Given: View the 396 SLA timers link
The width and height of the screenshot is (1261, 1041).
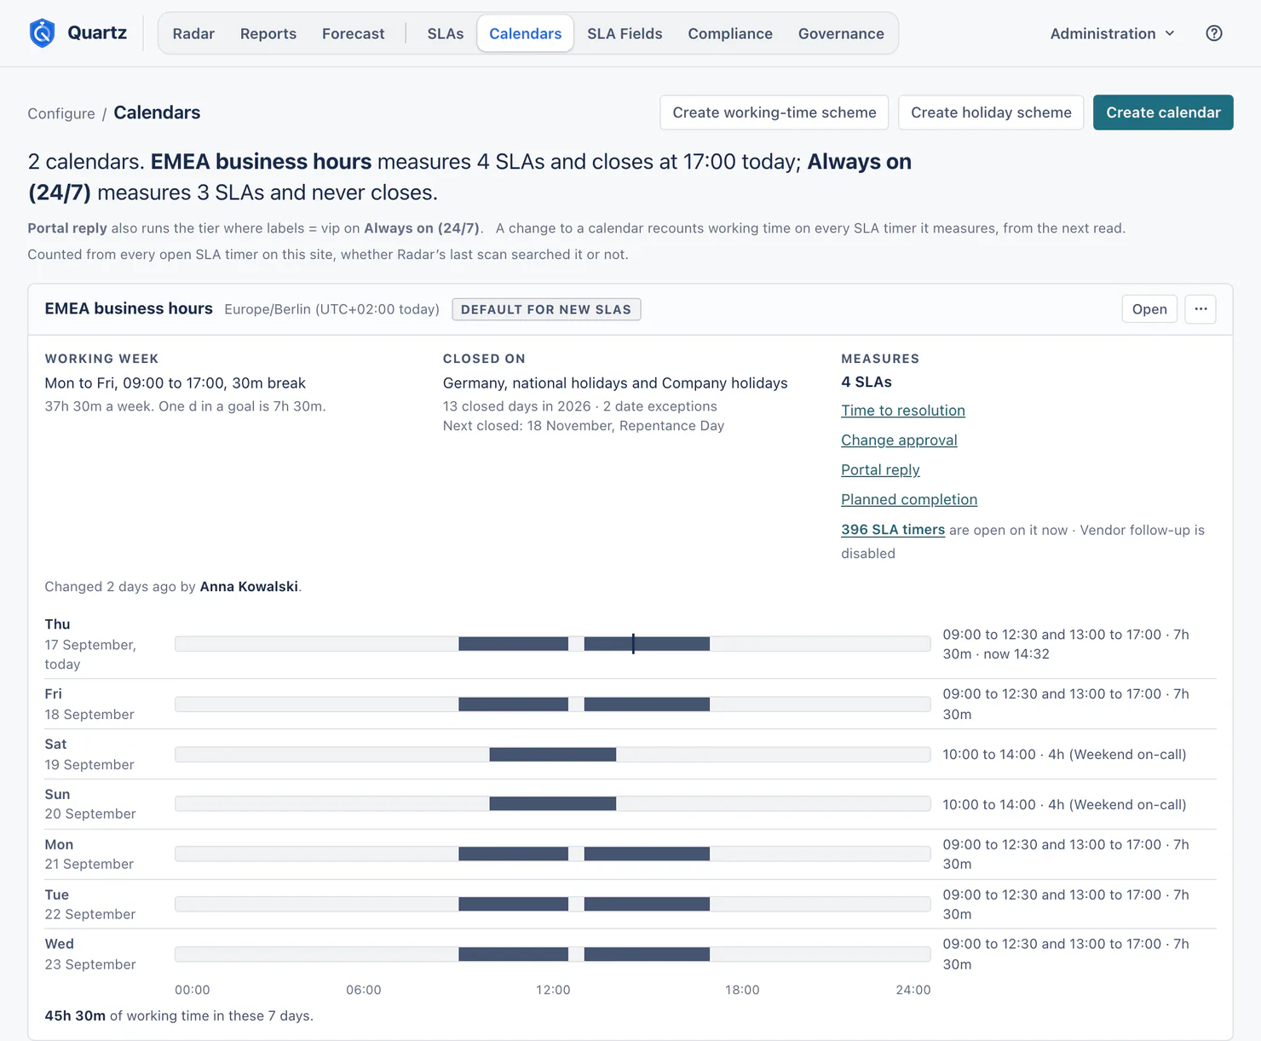Looking at the screenshot, I should point(893,530).
